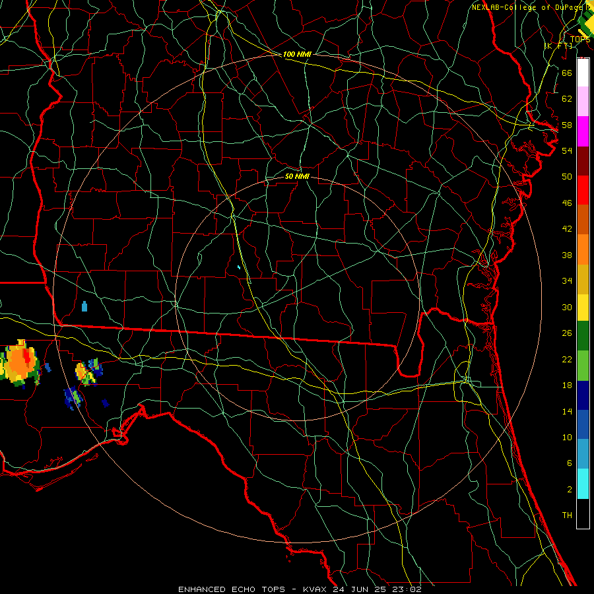Choose the cyan legend swatch
Viewport: 594px width, 594px height.
[x=583, y=484]
